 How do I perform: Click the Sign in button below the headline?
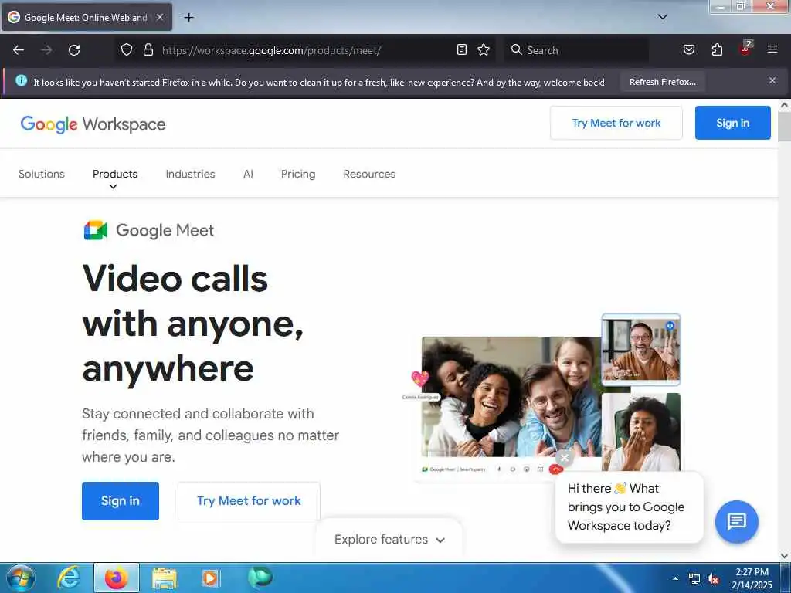pyautogui.click(x=120, y=500)
